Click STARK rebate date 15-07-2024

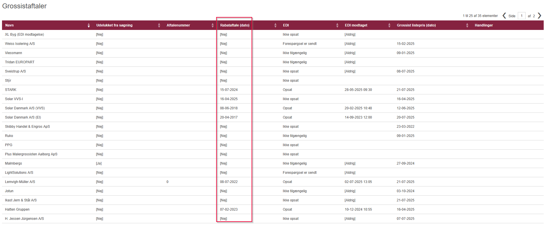(x=229, y=90)
